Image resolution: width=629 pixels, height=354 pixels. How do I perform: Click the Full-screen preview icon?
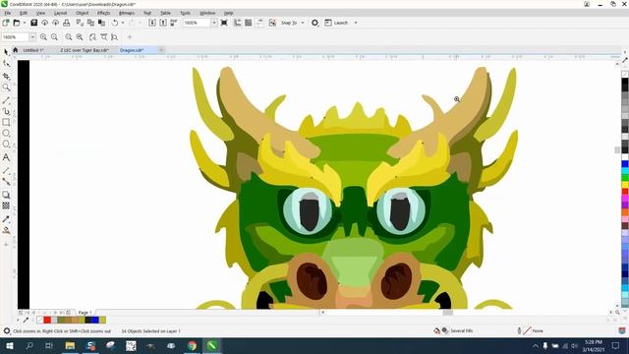pyautogui.click(x=224, y=23)
